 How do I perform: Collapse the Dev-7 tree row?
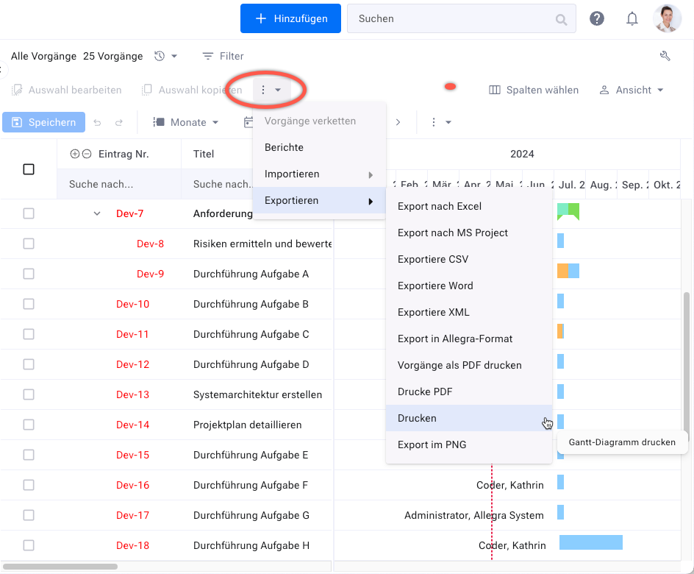(x=96, y=213)
